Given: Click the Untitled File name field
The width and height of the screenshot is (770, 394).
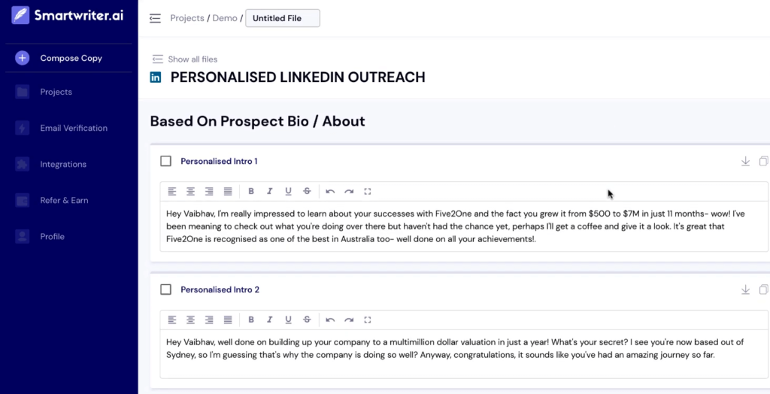Looking at the screenshot, I should pos(283,18).
